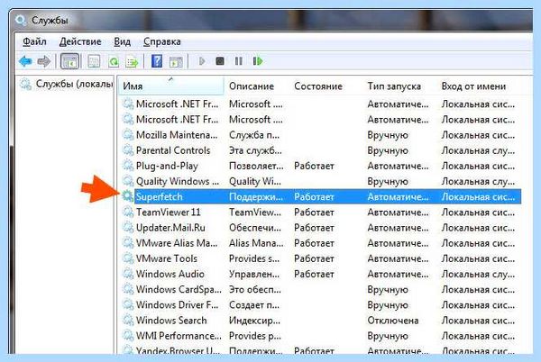
Task: Select the Parental Controls service
Action: click(173, 150)
